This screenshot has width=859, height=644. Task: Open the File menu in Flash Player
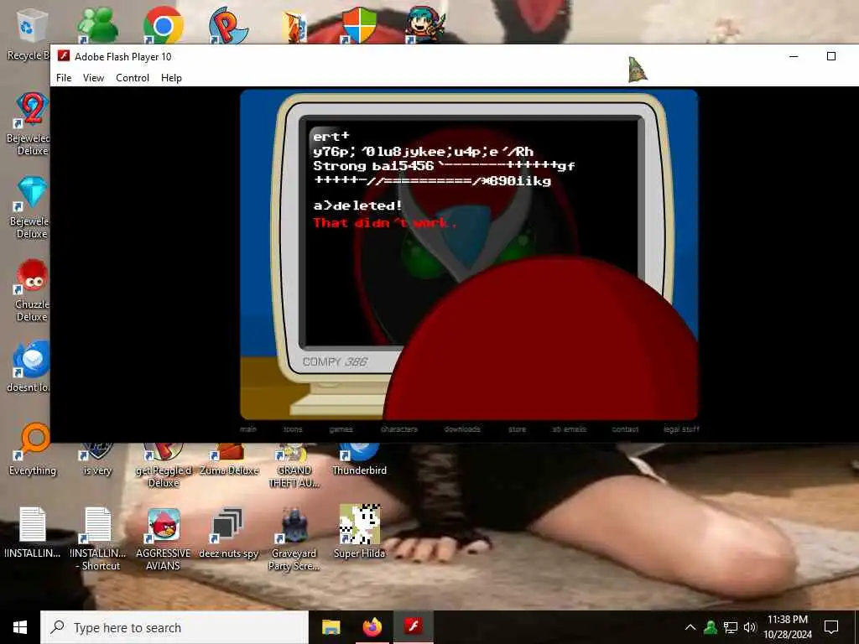click(64, 78)
